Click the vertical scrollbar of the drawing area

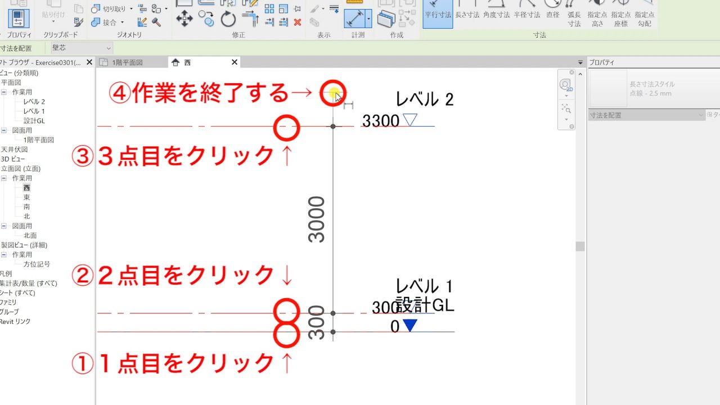pyautogui.click(x=580, y=246)
